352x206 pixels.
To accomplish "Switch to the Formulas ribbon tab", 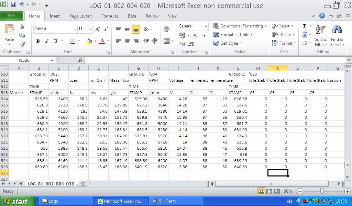I will click(x=110, y=16).
